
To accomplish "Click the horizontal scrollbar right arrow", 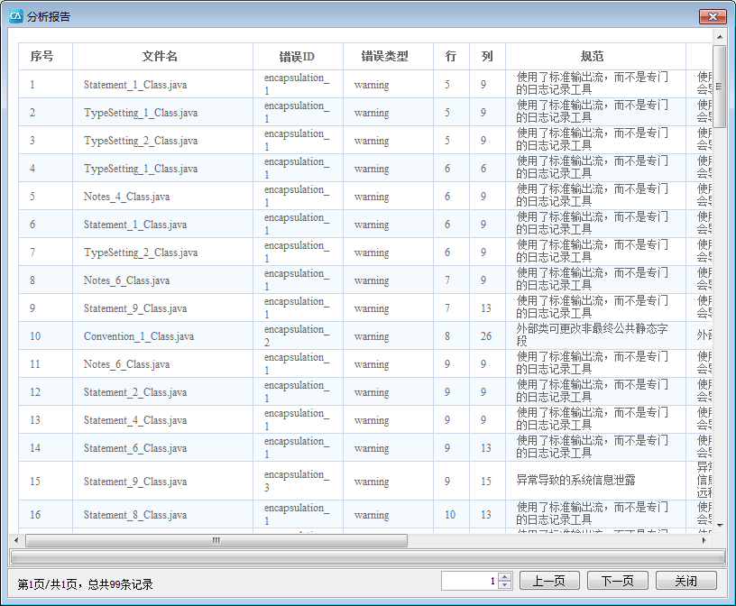I will 704,541.
